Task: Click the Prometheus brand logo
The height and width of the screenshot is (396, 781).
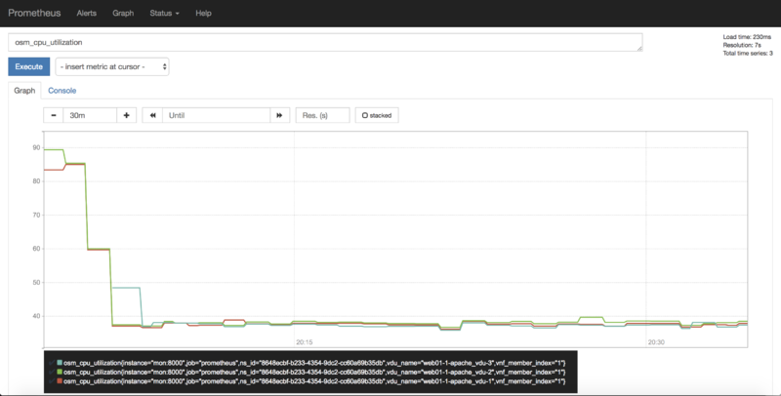Action: coord(34,14)
